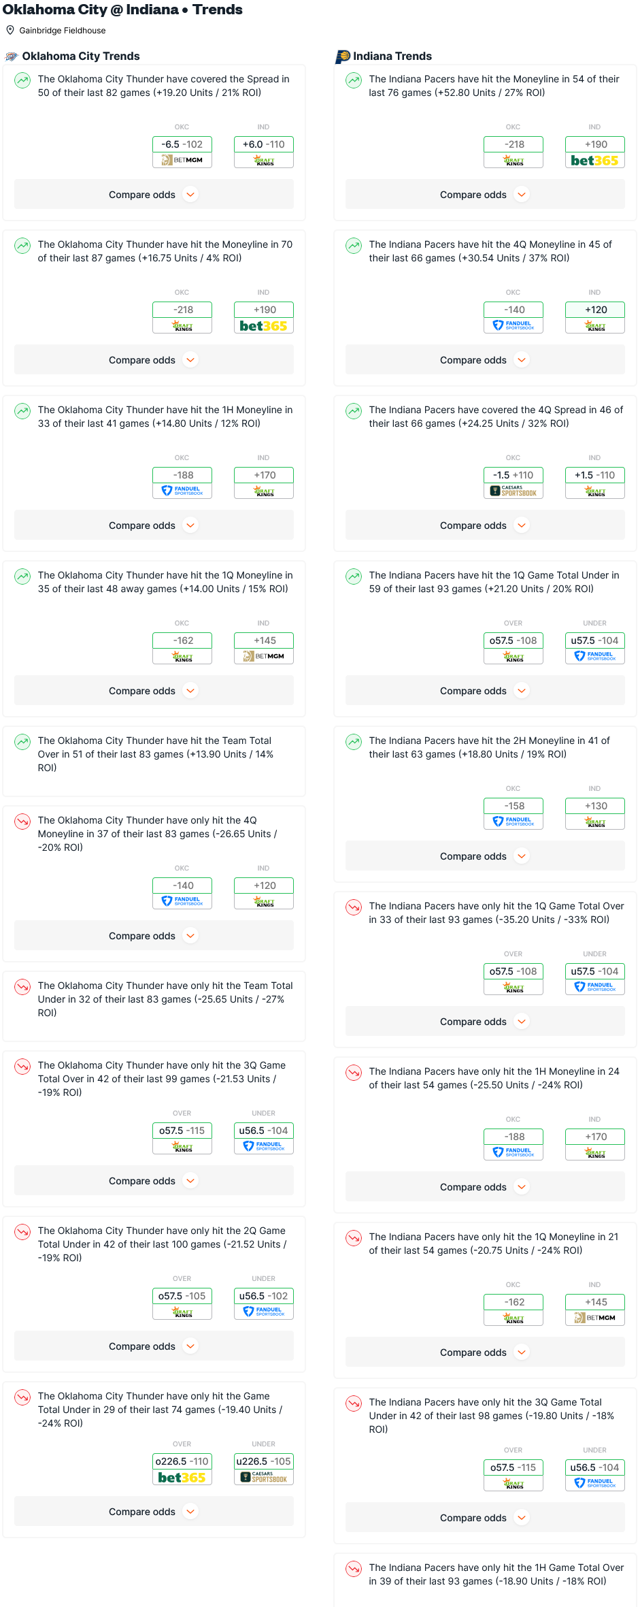The image size is (640, 1607).
Task: Click the Indiana Pacers team logo
Action: [x=343, y=56]
